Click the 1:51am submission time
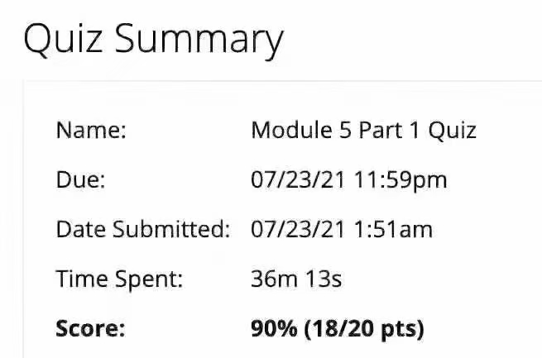This screenshot has height=358, width=542. (x=394, y=230)
